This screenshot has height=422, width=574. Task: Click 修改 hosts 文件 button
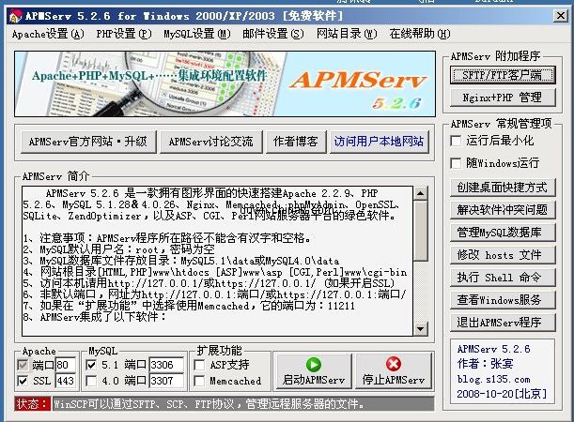click(503, 255)
